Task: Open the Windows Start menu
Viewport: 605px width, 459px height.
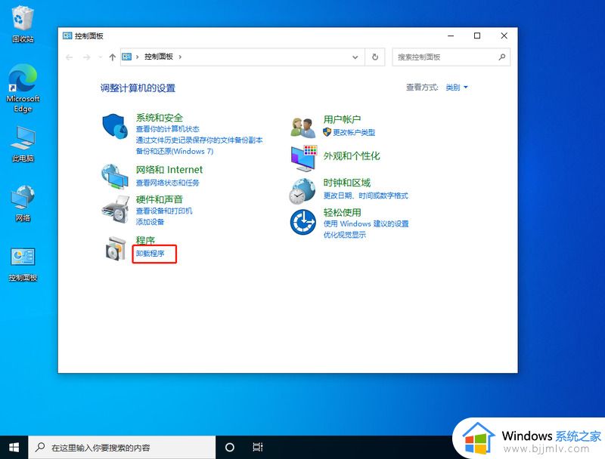Action: coord(14,447)
